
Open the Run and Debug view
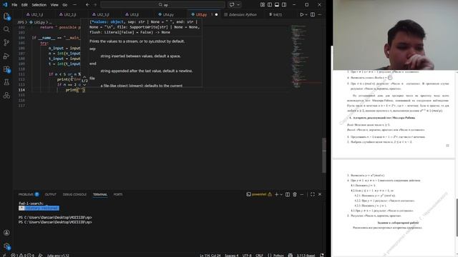pos(6,56)
